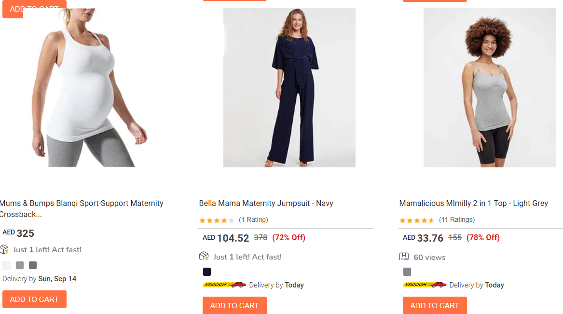Screen dimensions: 563x314
Task: Select the white color swatch for Blanqi Crossback
Action: [7, 265]
